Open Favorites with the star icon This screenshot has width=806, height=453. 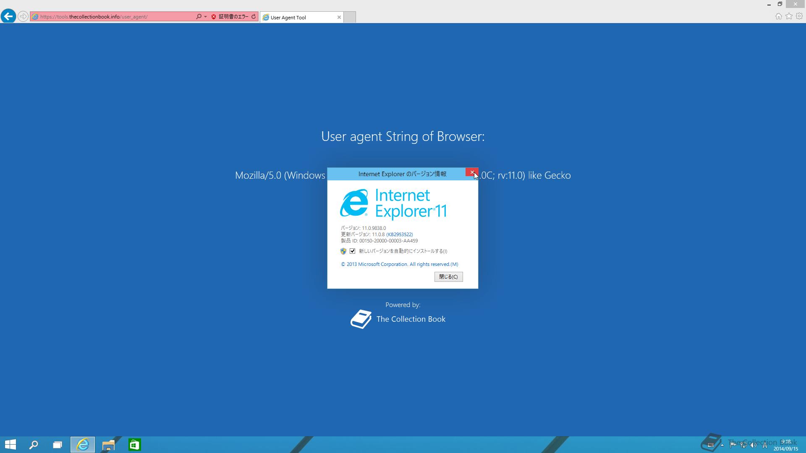tap(789, 16)
